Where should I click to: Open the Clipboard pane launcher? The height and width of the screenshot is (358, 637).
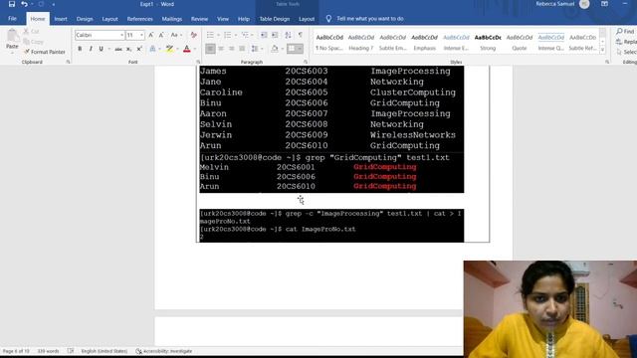coord(68,62)
